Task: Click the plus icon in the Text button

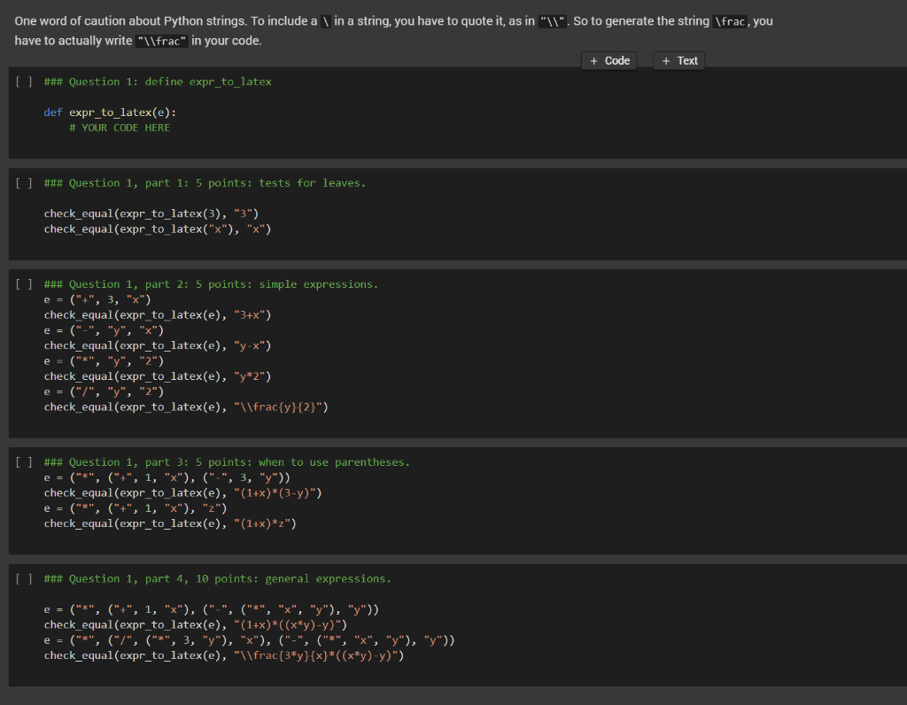Action: tap(663, 60)
